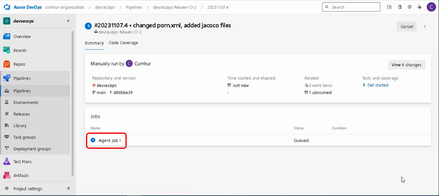Open Artifacts in the sidebar
This screenshot has width=439, height=196.
21,176
